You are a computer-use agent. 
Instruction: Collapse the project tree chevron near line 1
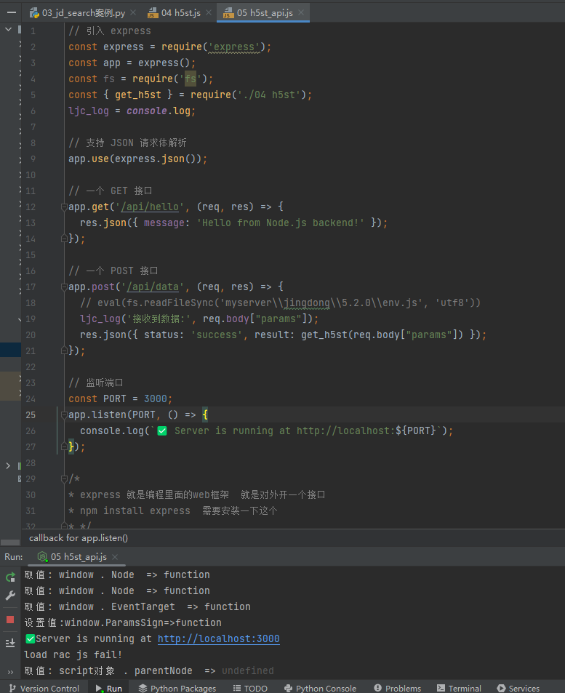(x=8, y=30)
